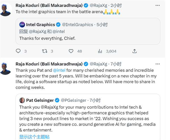
Task: Click Pat Gelsinger's small profile photo
Action: (22, 100)
